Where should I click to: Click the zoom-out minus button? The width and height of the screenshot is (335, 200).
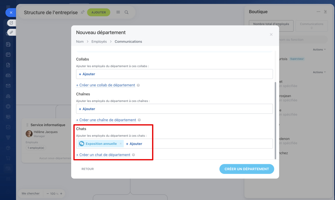tap(48, 194)
